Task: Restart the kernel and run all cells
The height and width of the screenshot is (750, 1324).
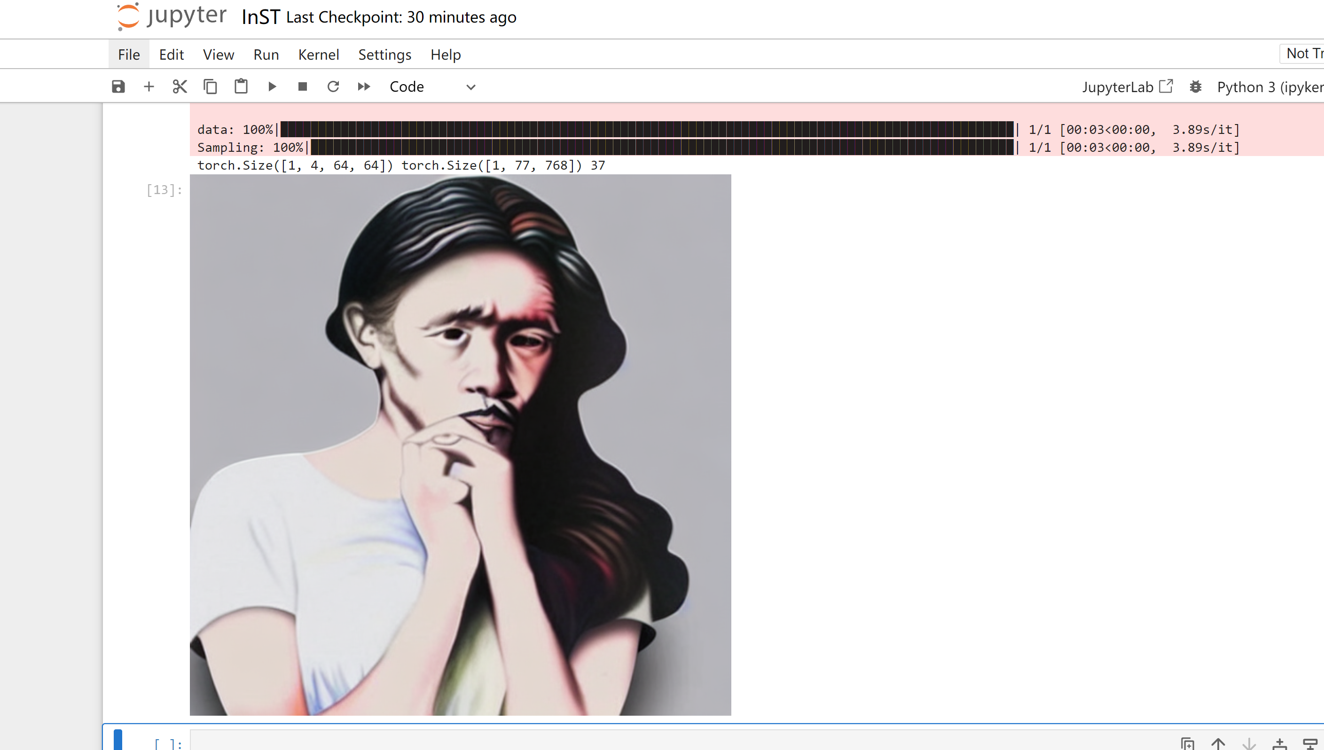Action: point(364,86)
